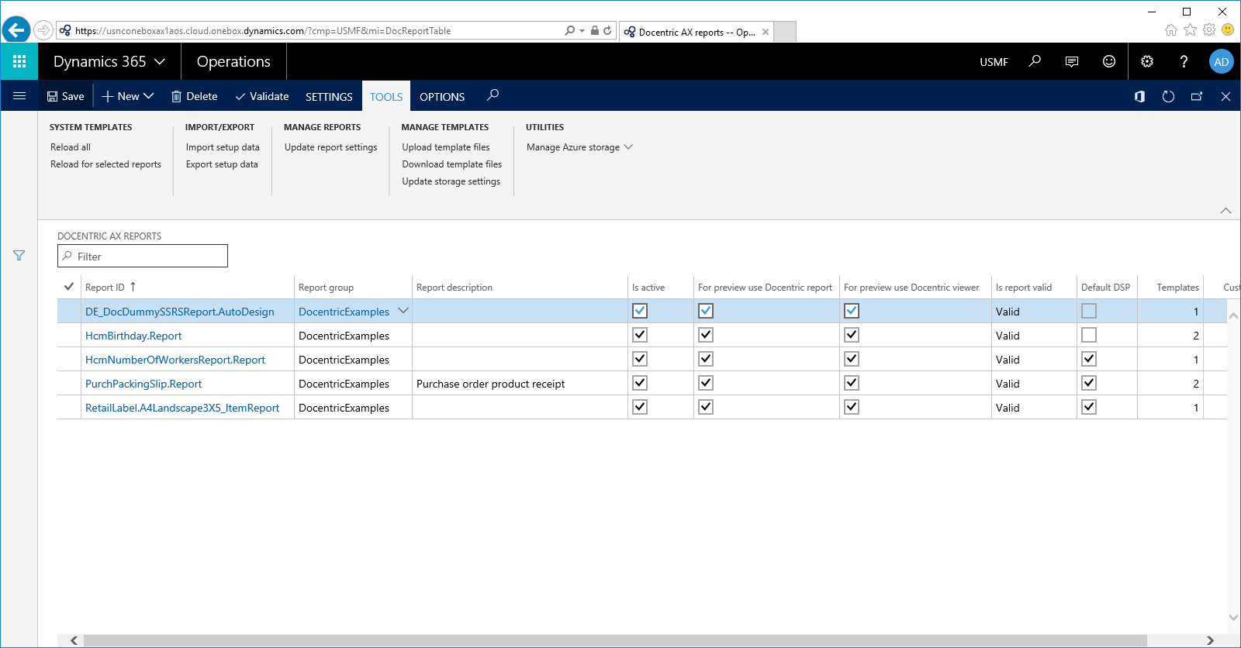Open Manage Azure storage dropdown
The height and width of the screenshot is (648, 1241).
pyautogui.click(x=579, y=147)
